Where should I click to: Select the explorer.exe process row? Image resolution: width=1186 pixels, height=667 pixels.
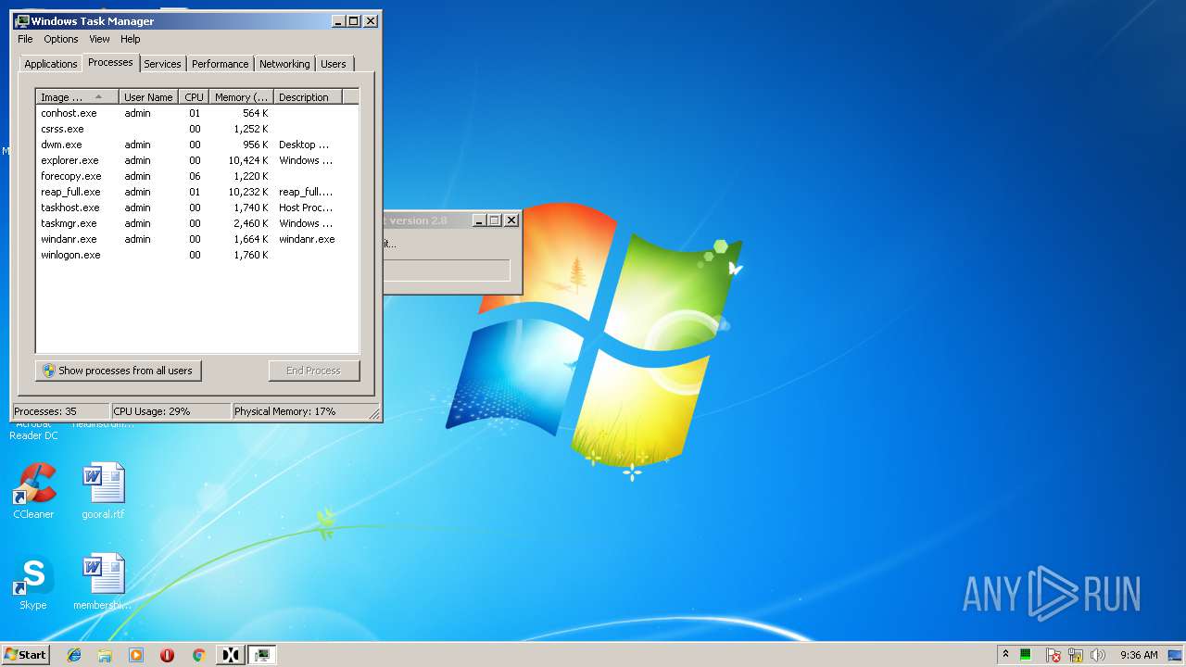[196, 160]
